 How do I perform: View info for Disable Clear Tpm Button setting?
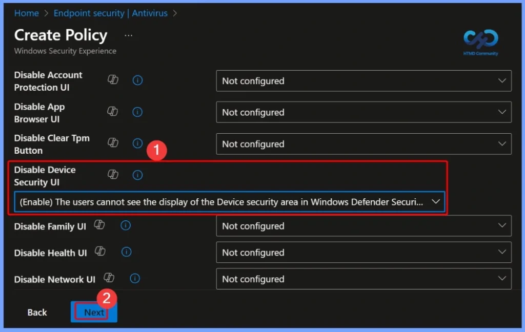click(137, 143)
